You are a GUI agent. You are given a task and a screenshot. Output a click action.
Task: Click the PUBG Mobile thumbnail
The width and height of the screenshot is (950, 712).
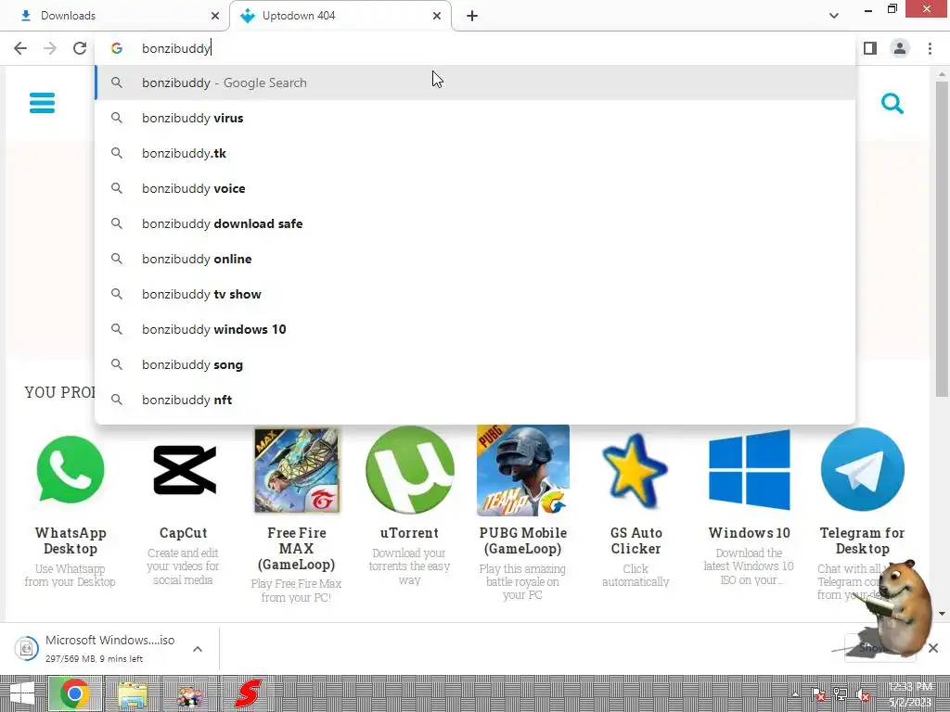pos(523,470)
